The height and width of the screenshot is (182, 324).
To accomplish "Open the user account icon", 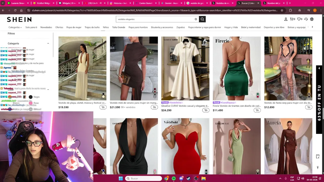I will pyautogui.click(x=286, y=19).
